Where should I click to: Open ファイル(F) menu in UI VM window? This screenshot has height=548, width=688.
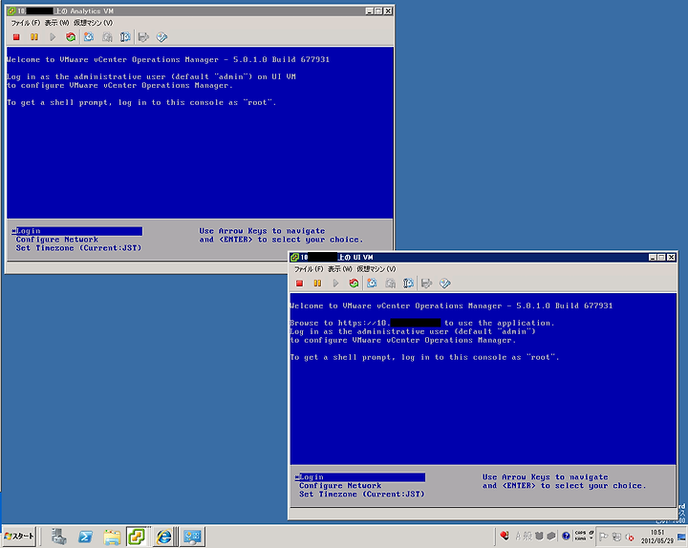pos(309,269)
